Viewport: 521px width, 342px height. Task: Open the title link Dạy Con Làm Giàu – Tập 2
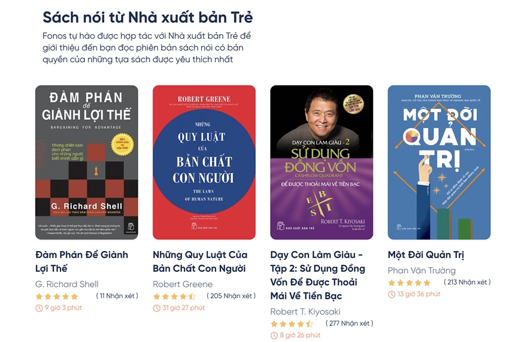click(317, 275)
